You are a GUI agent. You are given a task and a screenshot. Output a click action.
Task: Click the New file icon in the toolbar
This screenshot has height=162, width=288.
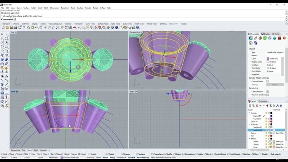3,27
